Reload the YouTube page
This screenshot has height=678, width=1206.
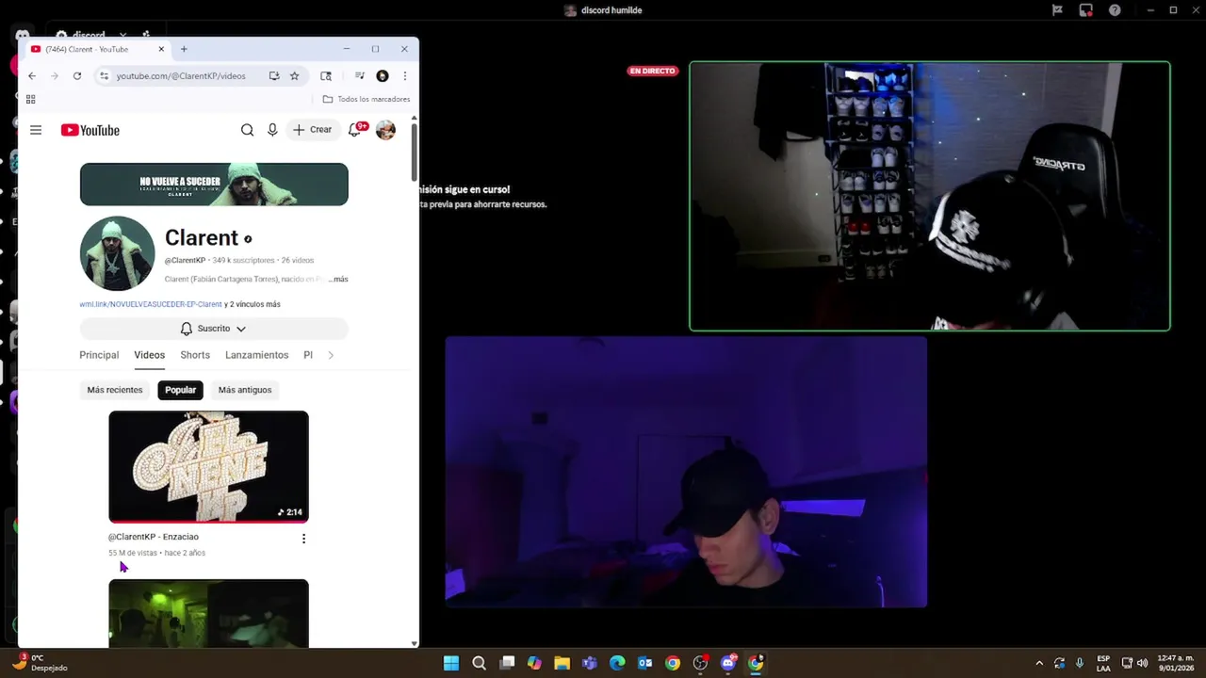77,76
